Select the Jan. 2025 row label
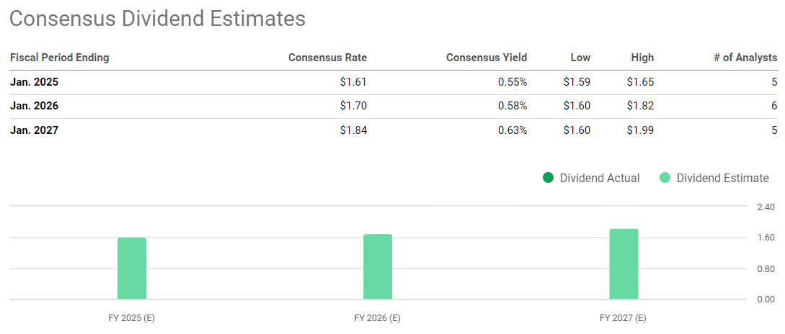 coord(34,82)
